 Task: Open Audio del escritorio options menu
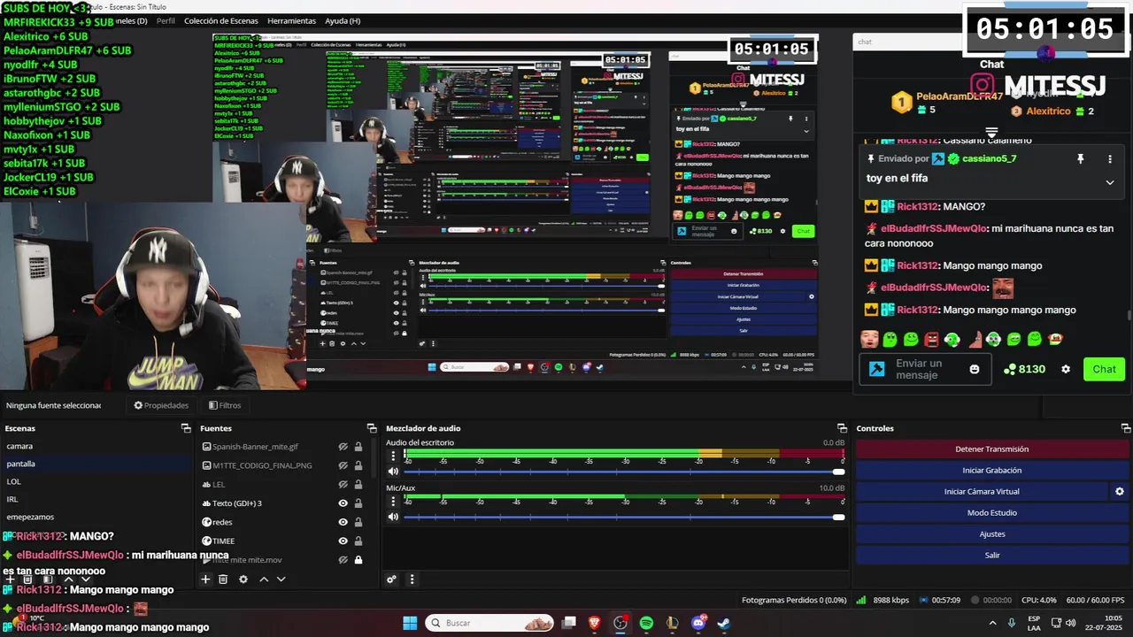click(x=394, y=457)
